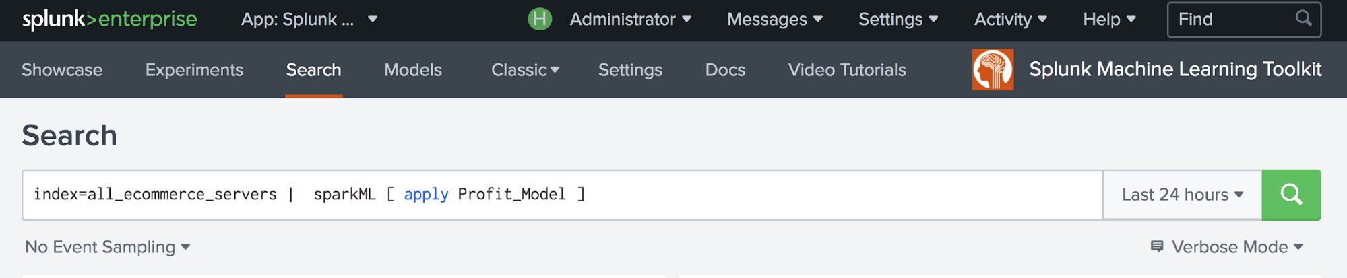Expand the Administrator menu
The height and width of the screenshot is (278, 1347).
tap(631, 20)
